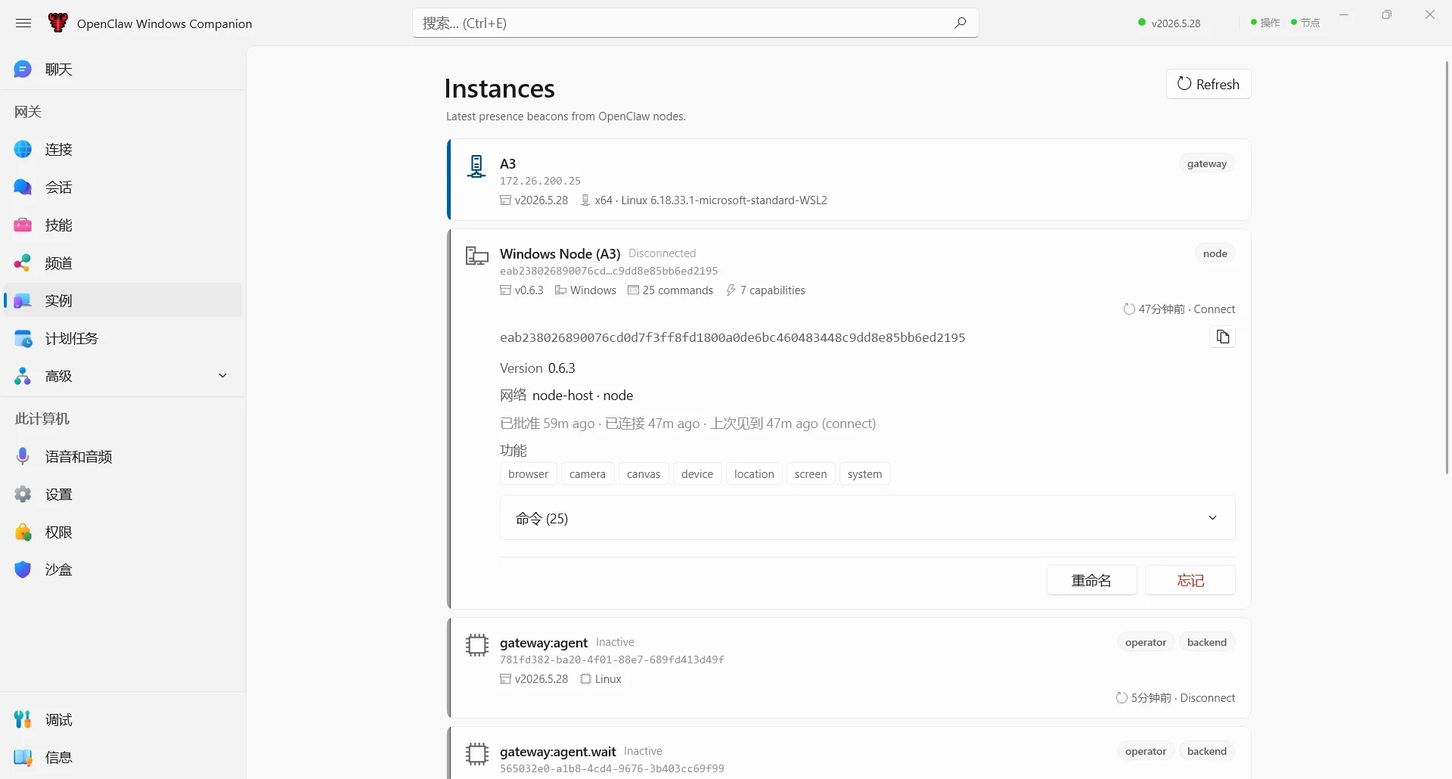Click the A3 gateway server icon
This screenshot has width=1452, height=779.
(476, 166)
